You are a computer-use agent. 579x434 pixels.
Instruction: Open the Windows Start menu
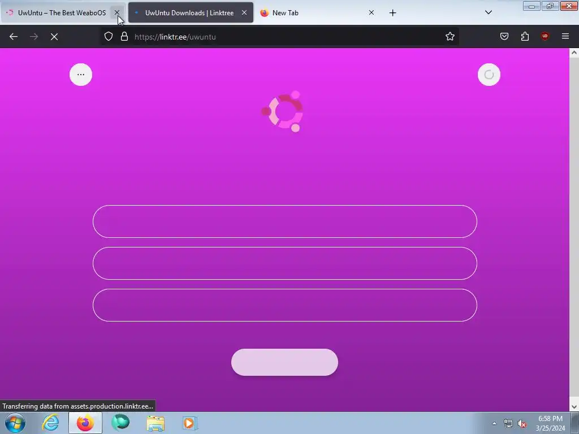[x=15, y=423]
